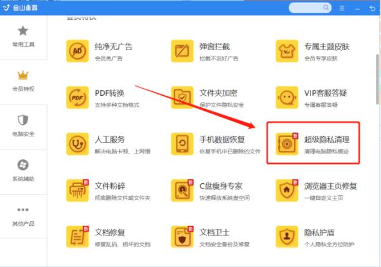Viewport: 381px width, 267px height.
Task: Click the 文档卫士 title text
Action: point(215,233)
